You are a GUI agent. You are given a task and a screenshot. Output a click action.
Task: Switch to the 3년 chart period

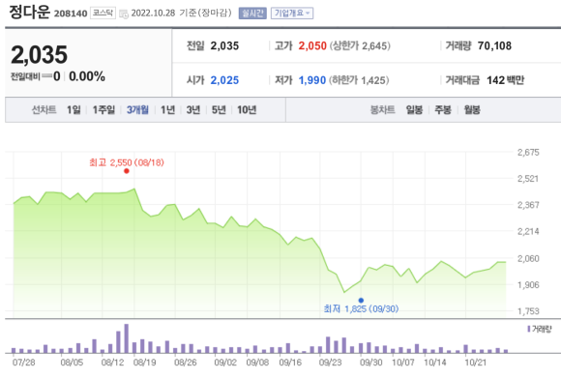(193, 110)
